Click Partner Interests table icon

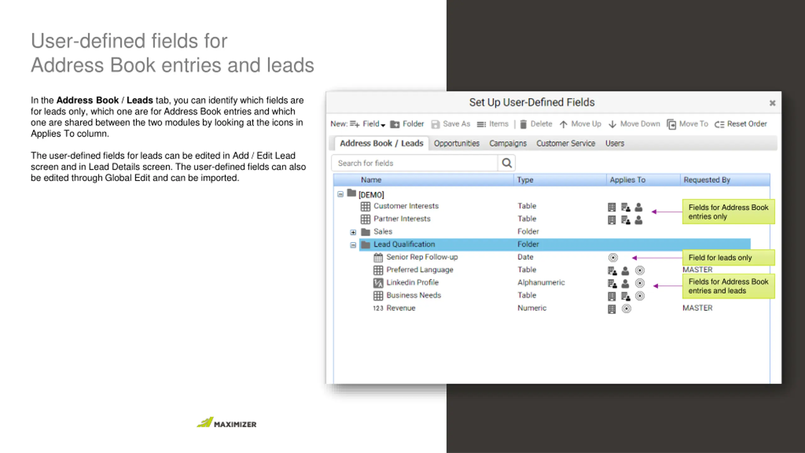(x=365, y=219)
